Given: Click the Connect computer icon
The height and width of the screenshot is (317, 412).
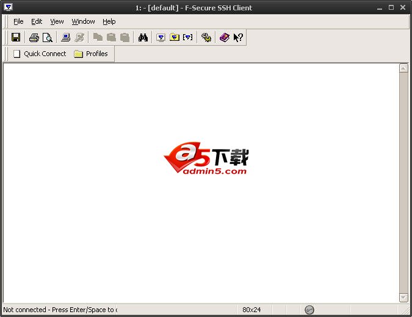Looking at the screenshot, I should [65, 37].
